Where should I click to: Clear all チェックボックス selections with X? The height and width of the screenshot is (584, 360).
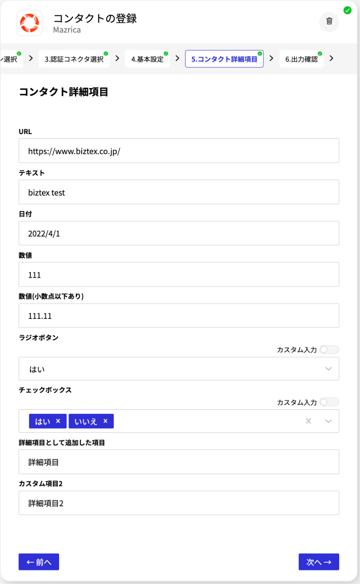(309, 421)
